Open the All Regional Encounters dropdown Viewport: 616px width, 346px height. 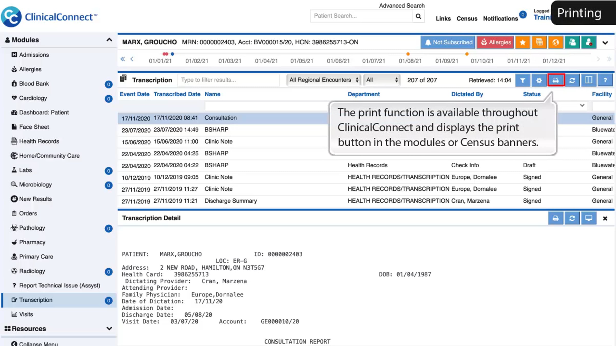point(324,80)
